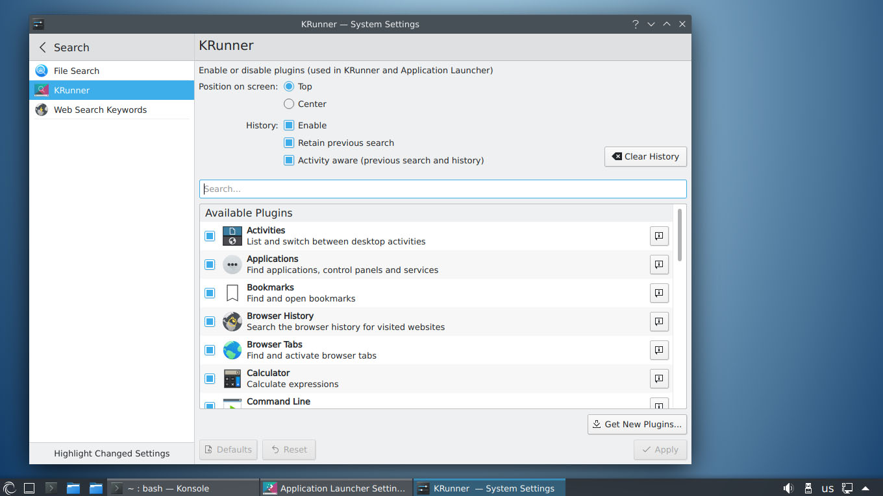Switch to the bash Konsole taskbar window
Viewport: 883px width, 496px height.
[x=183, y=488]
